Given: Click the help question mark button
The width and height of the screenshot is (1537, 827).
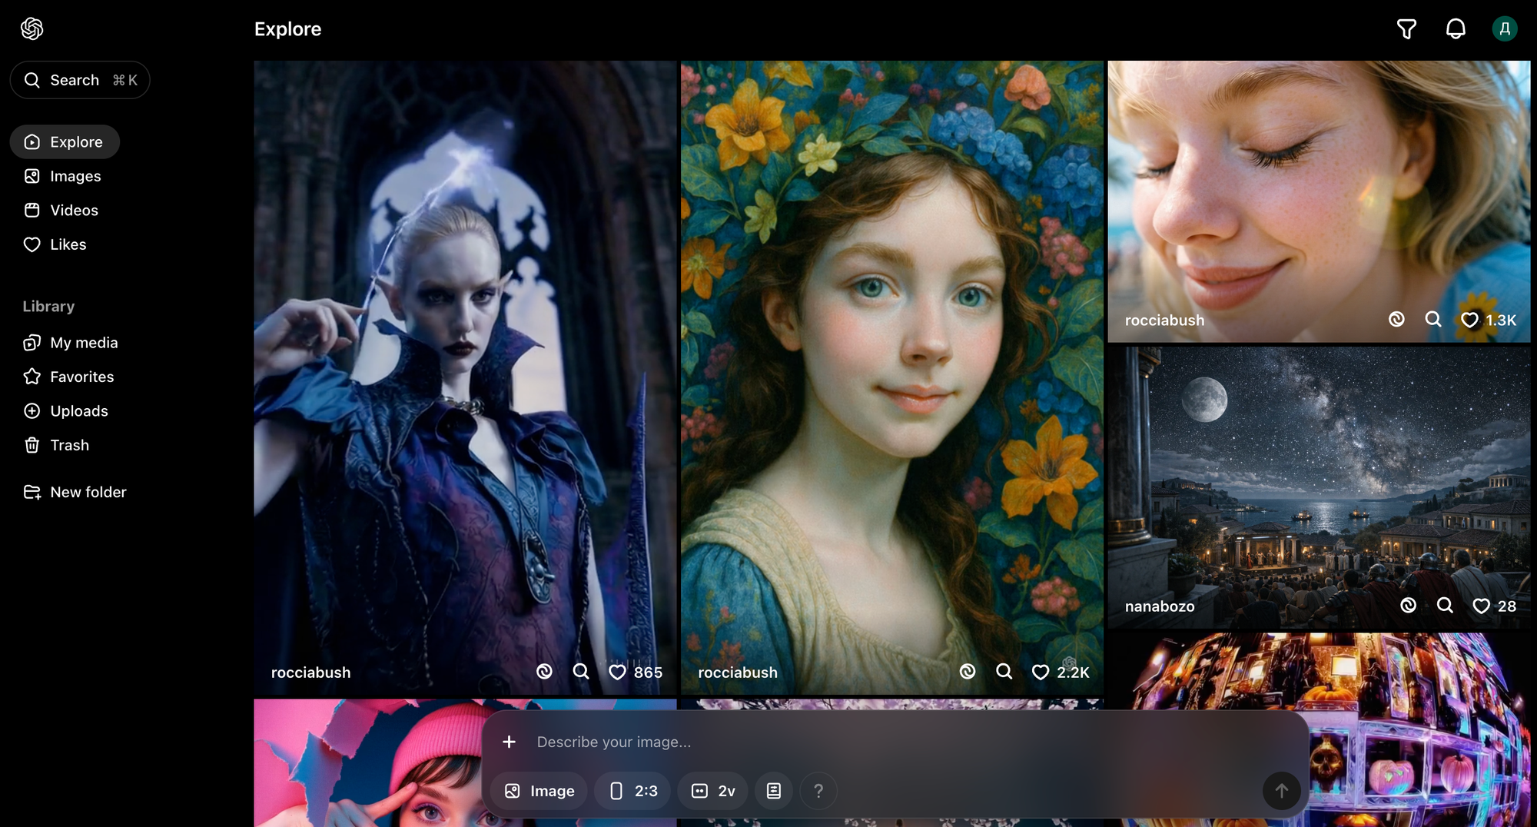Looking at the screenshot, I should click(x=818, y=791).
